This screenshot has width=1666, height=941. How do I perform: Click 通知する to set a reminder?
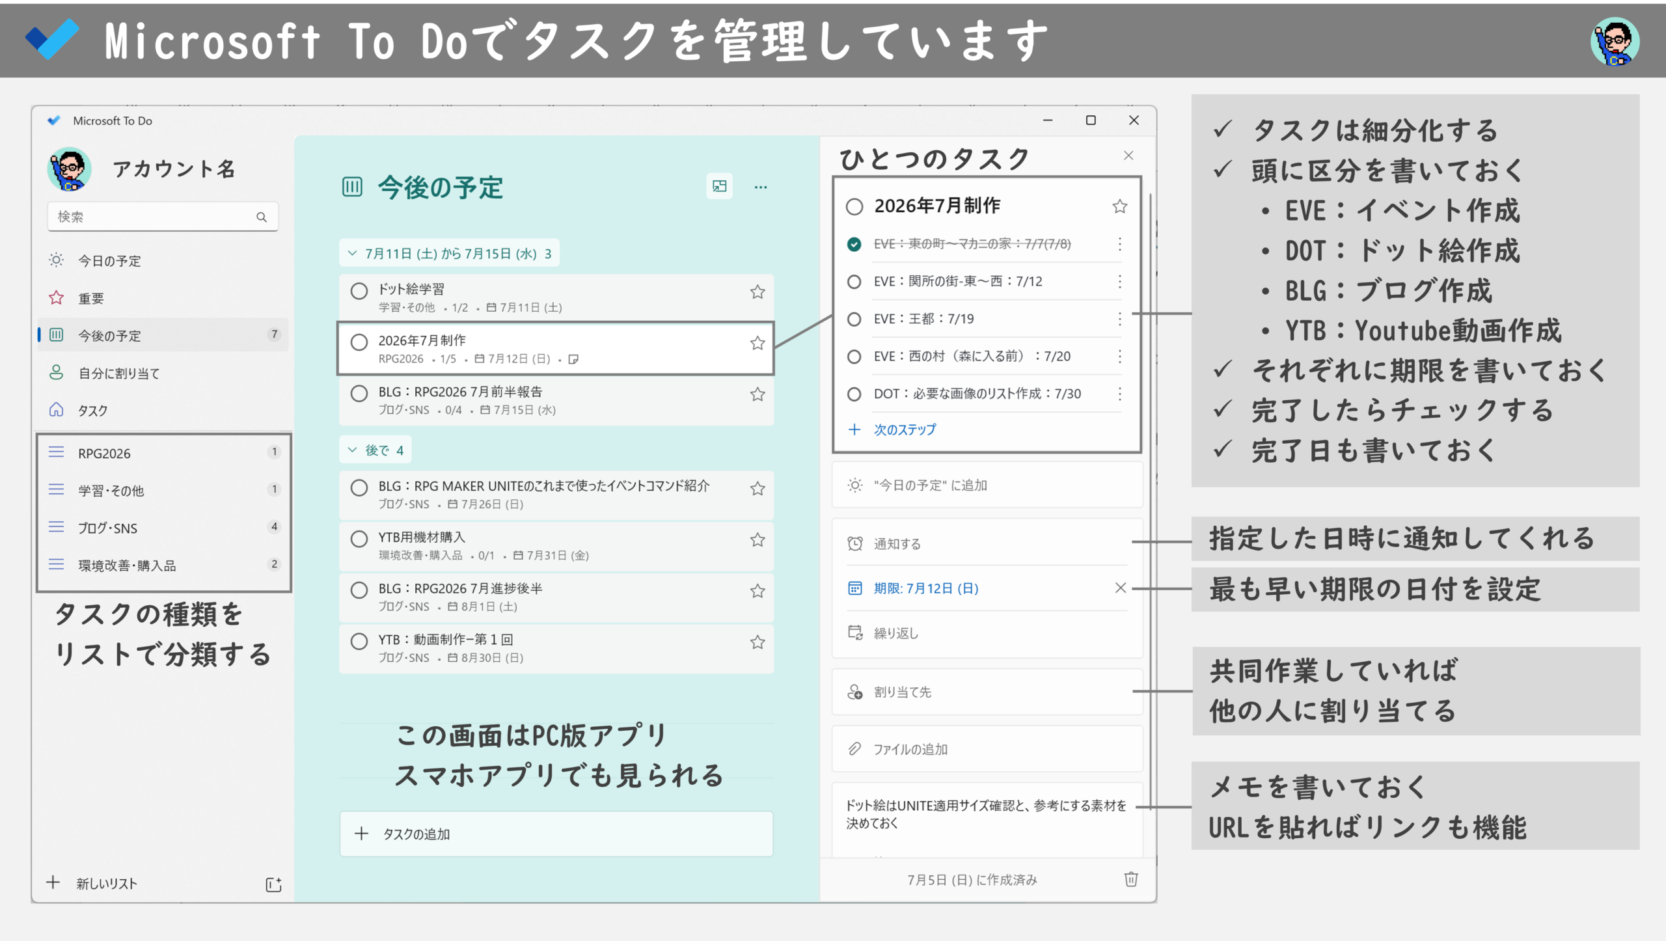[x=987, y=544]
